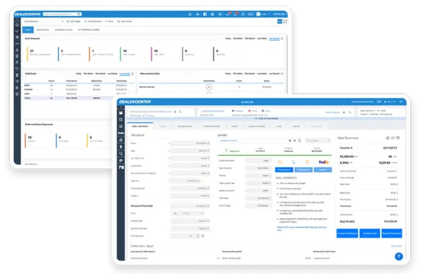Click the print icon next to Deal Summary

pos(388,138)
